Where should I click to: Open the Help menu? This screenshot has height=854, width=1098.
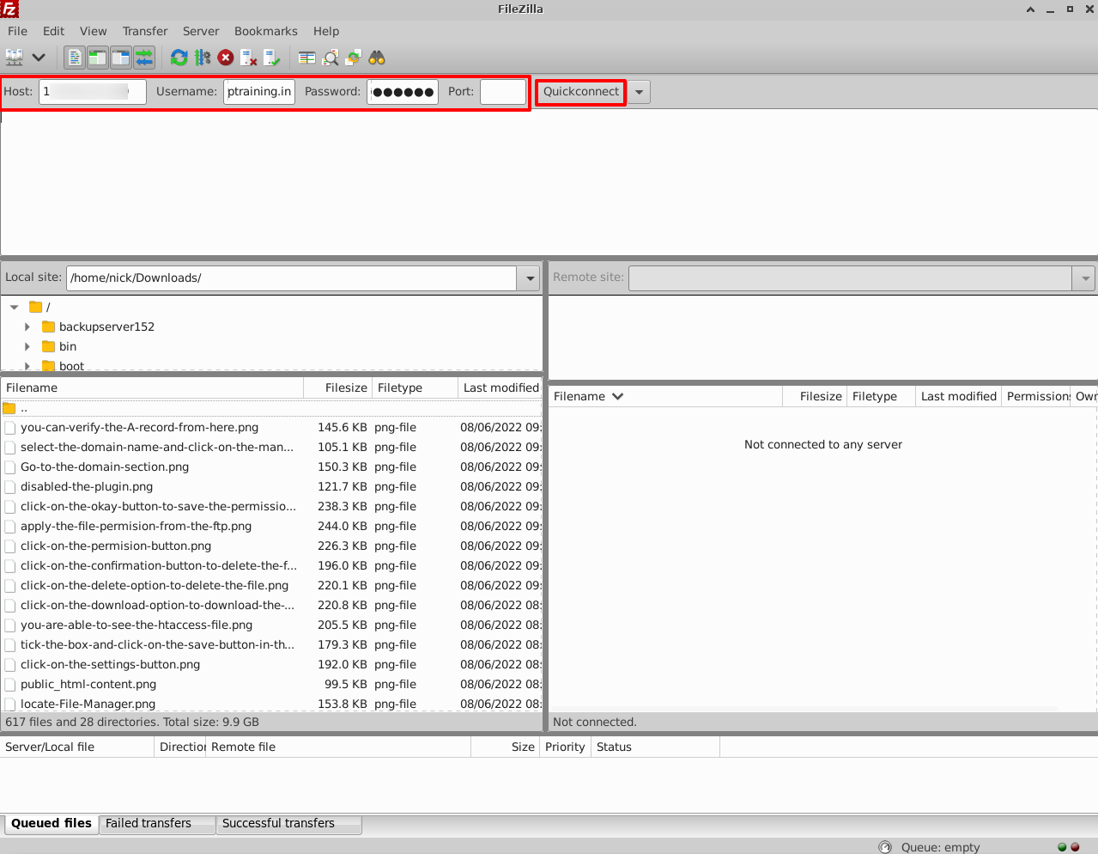[x=326, y=31]
